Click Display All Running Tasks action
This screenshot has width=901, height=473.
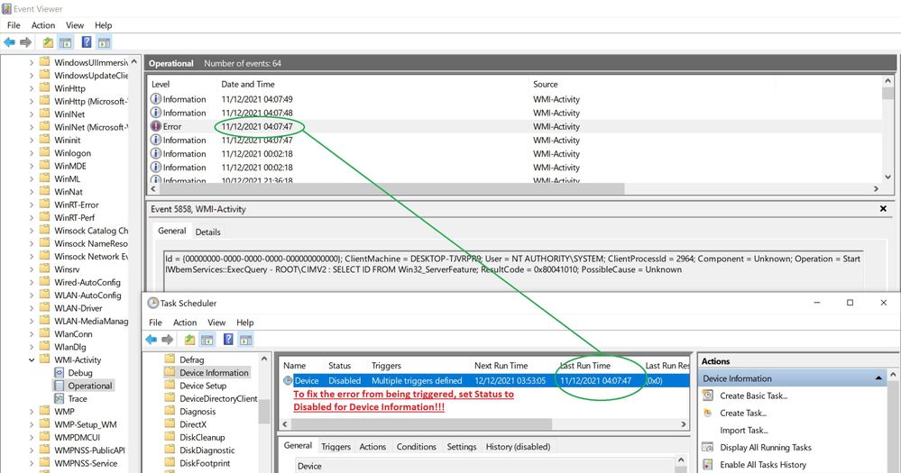pyautogui.click(x=766, y=447)
